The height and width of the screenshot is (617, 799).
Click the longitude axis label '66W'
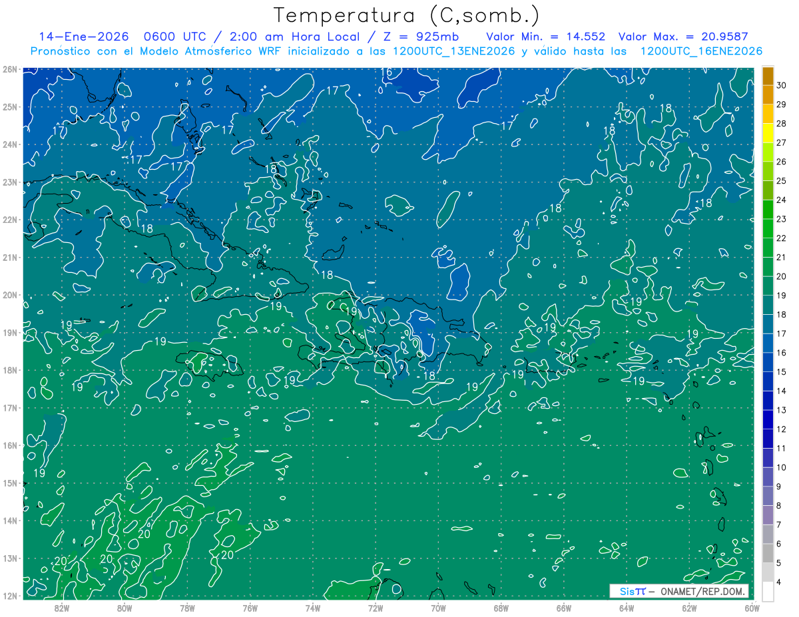(x=563, y=608)
